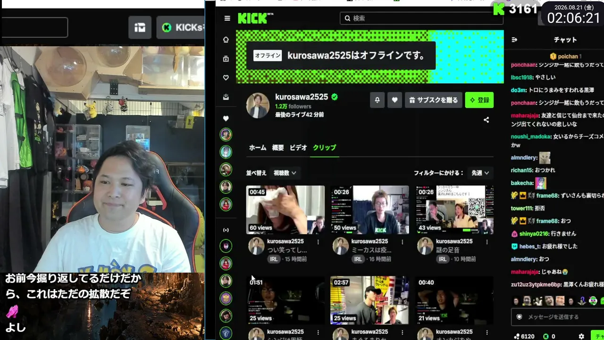Collapse the chat panel with the arrow icon
Viewport: 604px width, 340px height.
(515, 40)
